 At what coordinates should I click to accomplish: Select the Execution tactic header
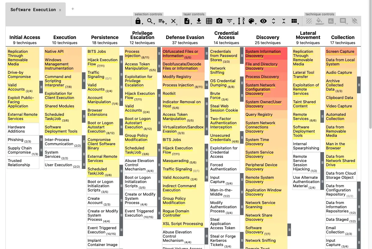click(x=65, y=37)
